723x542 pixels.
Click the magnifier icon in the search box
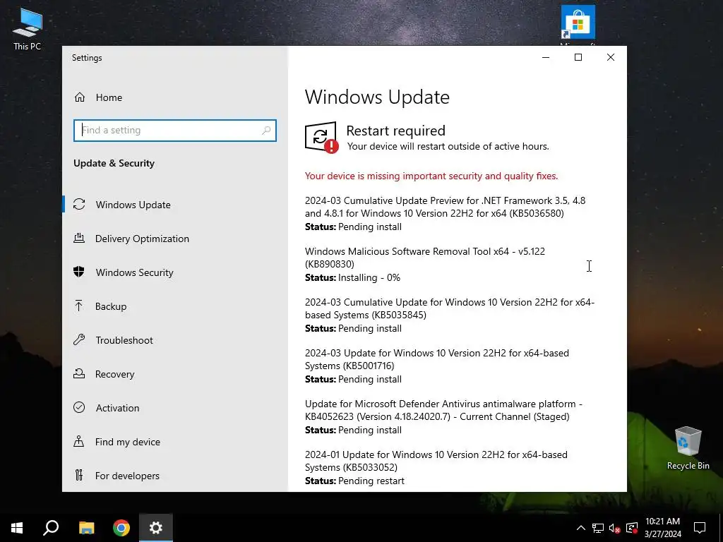coord(266,131)
